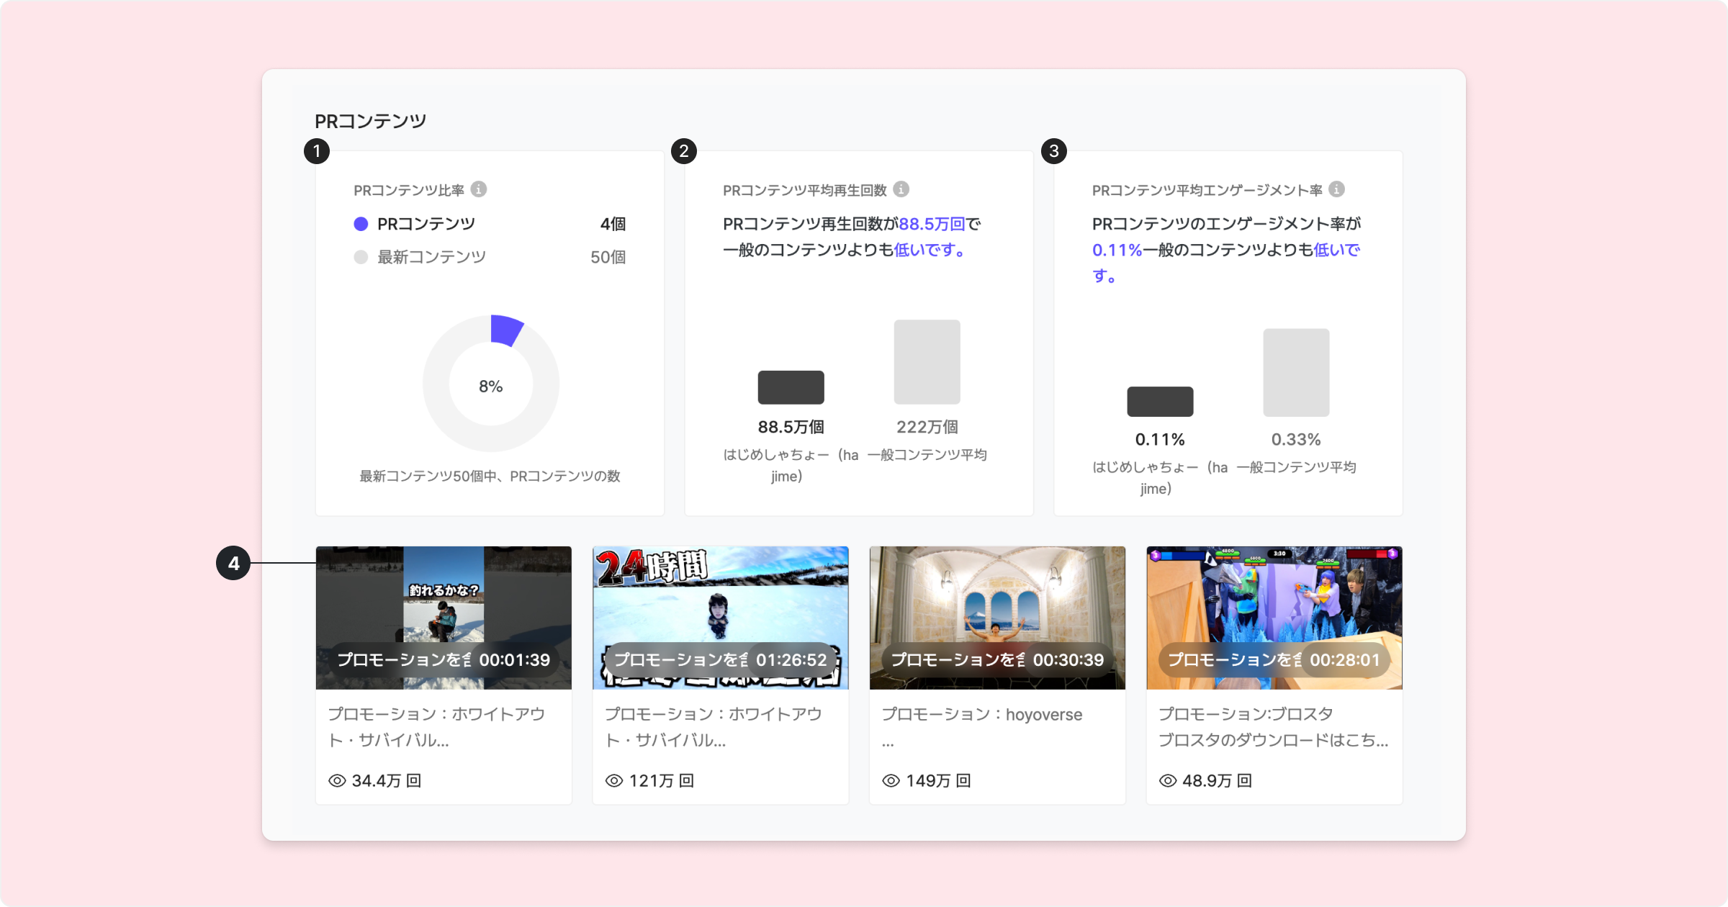
Task: Click annotation marker number 4
Action: pyautogui.click(x=233, y=563)
